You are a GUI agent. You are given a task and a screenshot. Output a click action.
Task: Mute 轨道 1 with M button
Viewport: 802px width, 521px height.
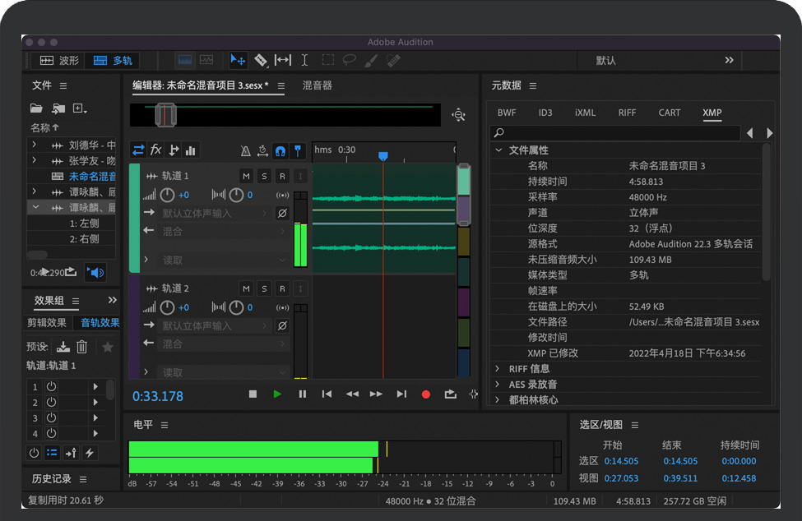point(246,176)
